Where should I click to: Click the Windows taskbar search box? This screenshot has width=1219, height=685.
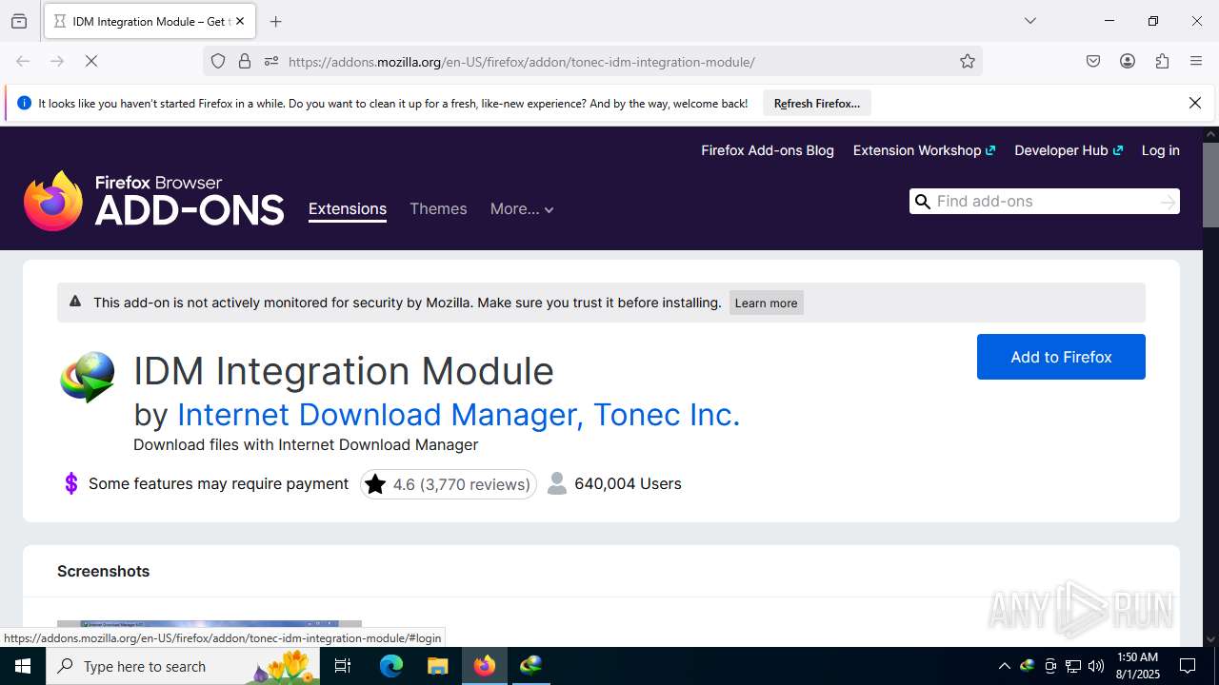[x=183, y=666]
